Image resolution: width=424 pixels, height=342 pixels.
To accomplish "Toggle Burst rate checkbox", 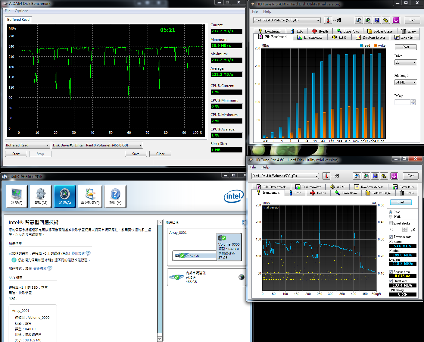I will pos(391,281).
